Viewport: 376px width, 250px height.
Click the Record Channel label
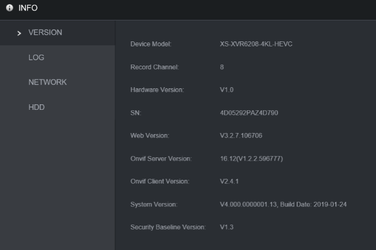[155, 67]
